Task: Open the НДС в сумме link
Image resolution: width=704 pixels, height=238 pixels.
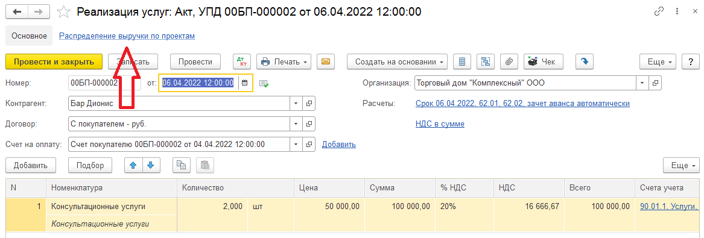Action: coord(440,124)
